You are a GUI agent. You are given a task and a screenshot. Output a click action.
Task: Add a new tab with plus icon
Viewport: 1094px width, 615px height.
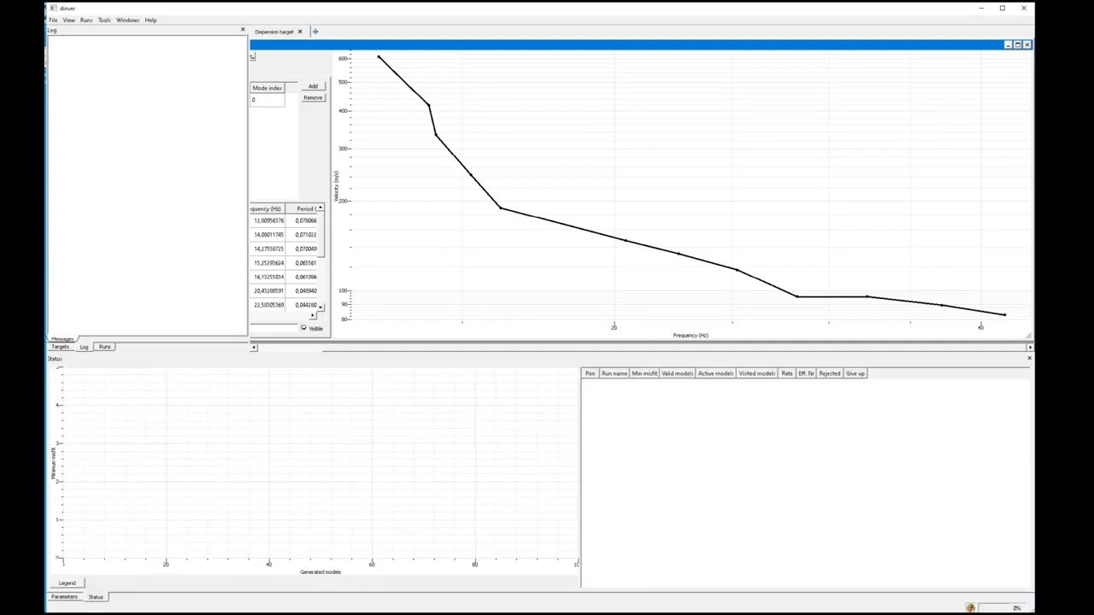click(x=315, y=32)
